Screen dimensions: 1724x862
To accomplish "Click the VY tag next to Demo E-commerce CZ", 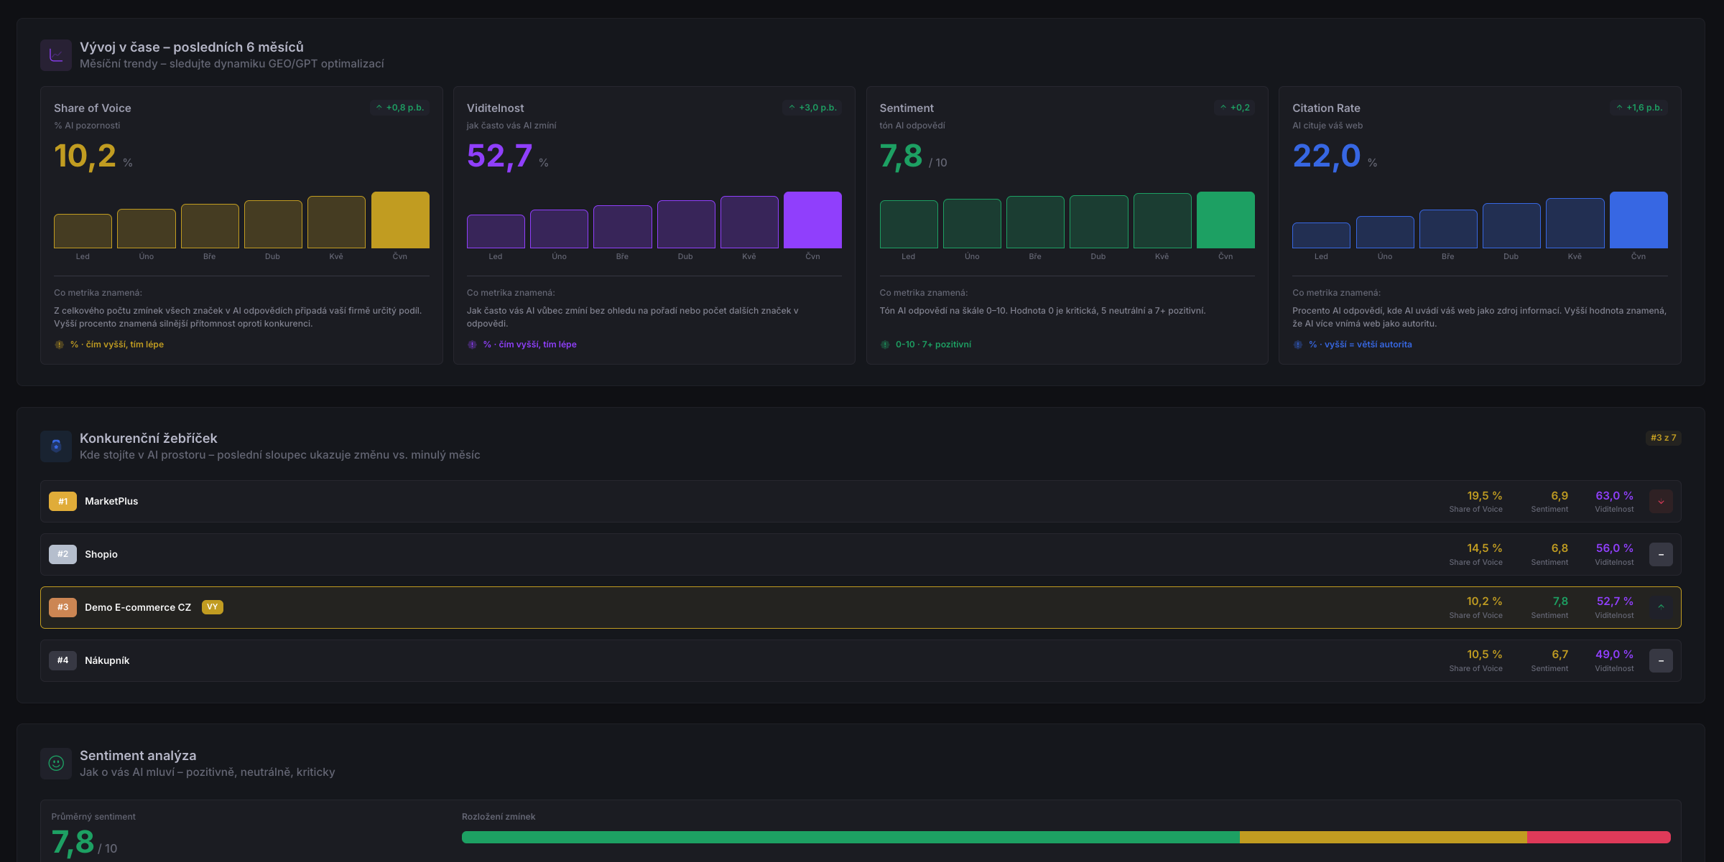I will (x=213, y=607).
